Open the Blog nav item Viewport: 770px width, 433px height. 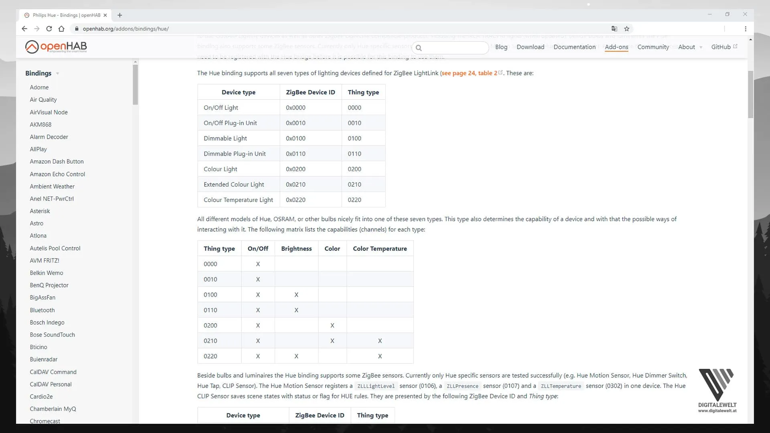[x=501, y=47]
